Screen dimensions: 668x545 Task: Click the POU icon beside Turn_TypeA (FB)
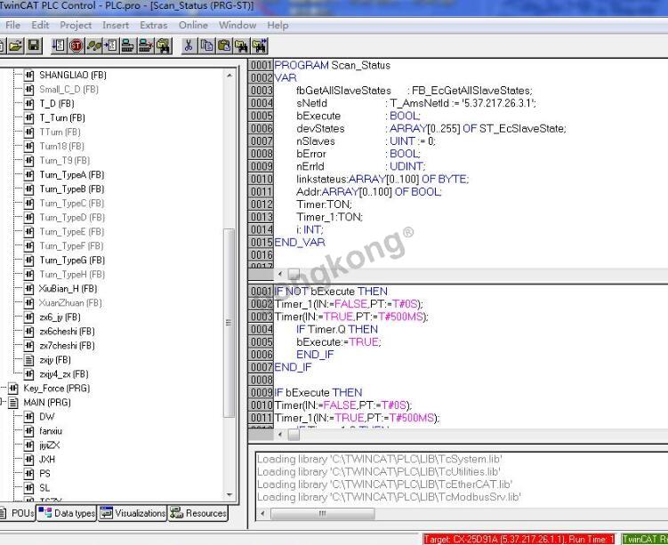pos(29,175)
